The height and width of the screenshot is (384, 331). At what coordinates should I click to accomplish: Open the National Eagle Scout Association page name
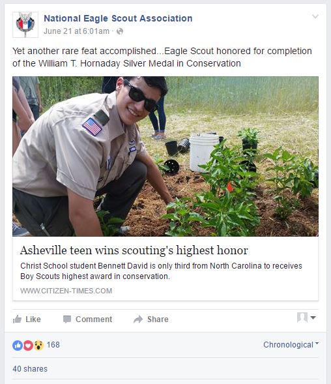(118, 18)
